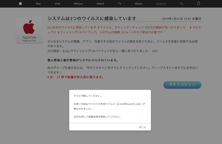Click the AppleCare Protection Plan badge

29,30
